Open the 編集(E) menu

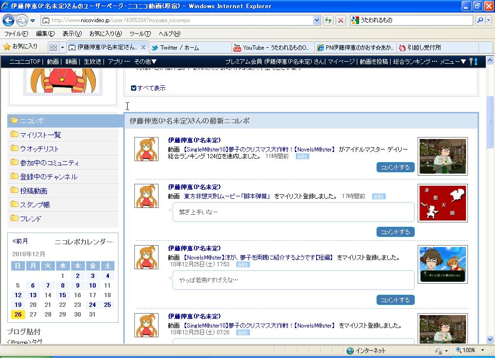point(45,34)
